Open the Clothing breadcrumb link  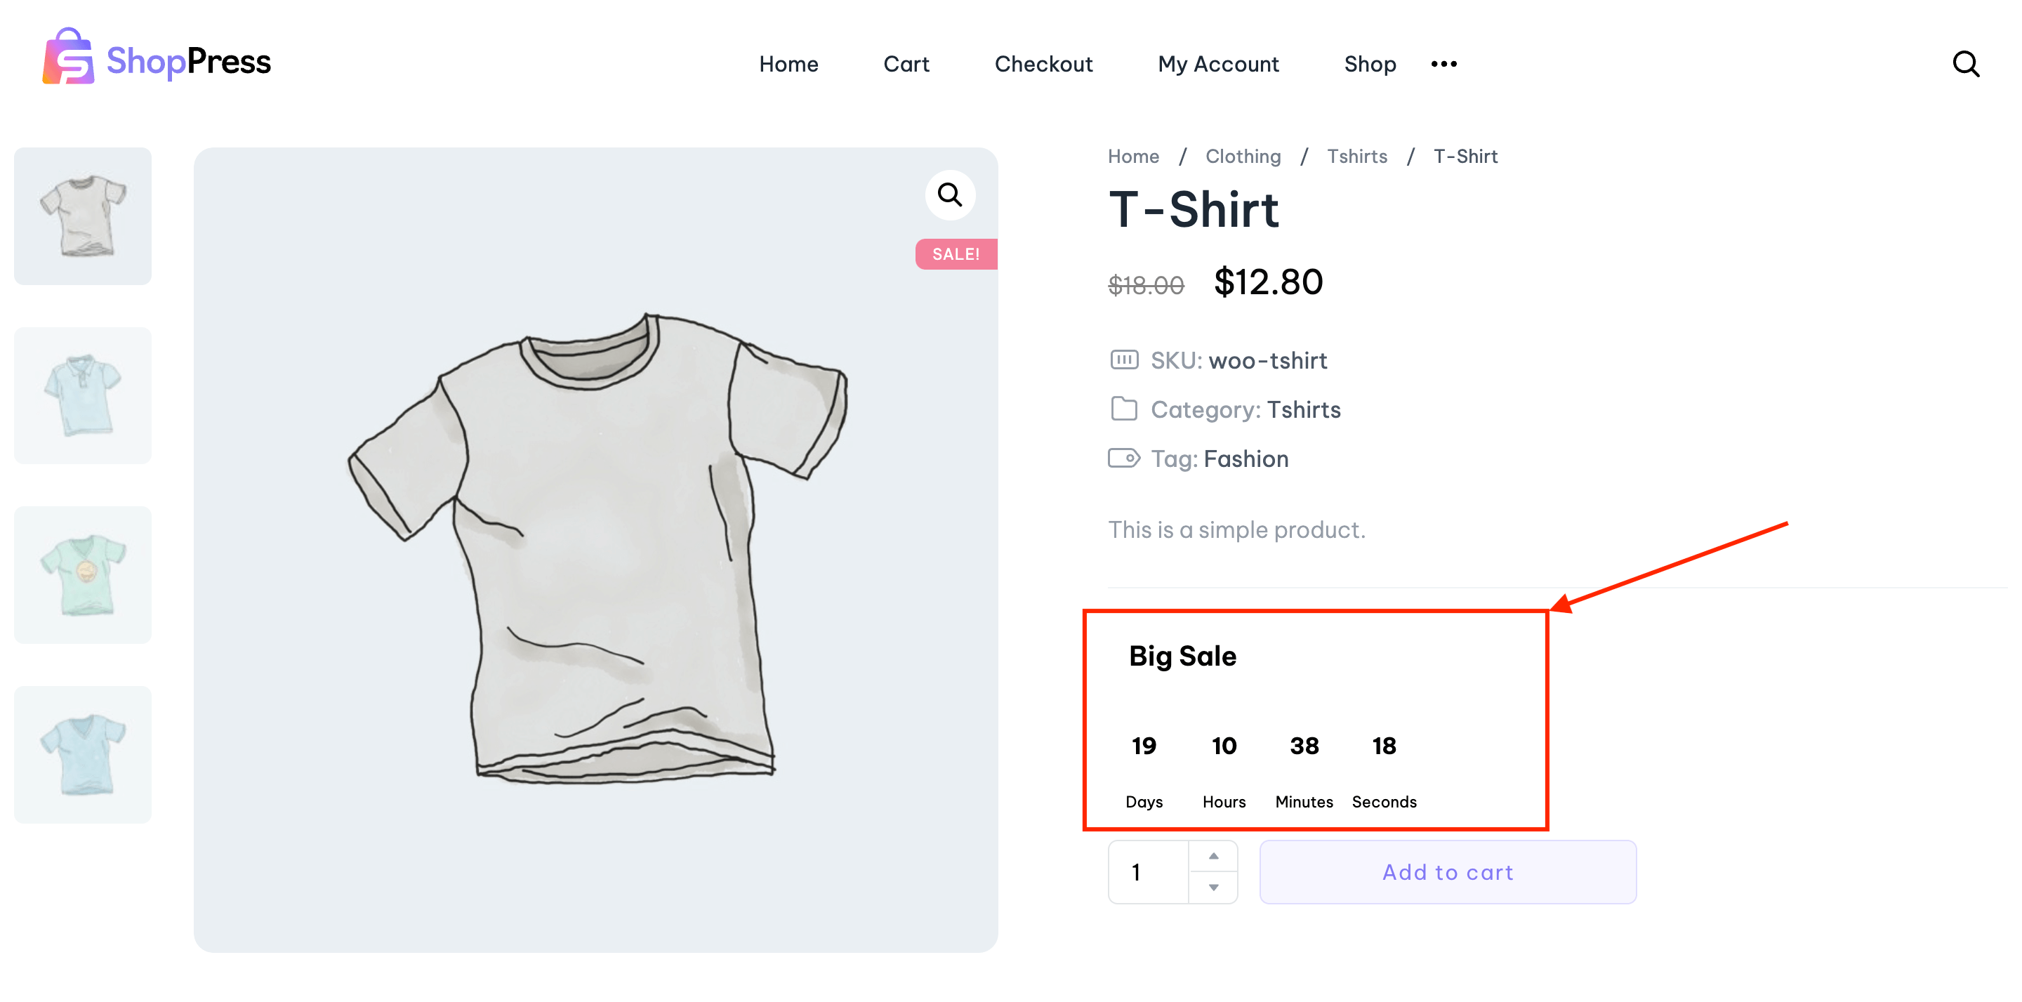pyautogui.click(x=1243, y=157)
